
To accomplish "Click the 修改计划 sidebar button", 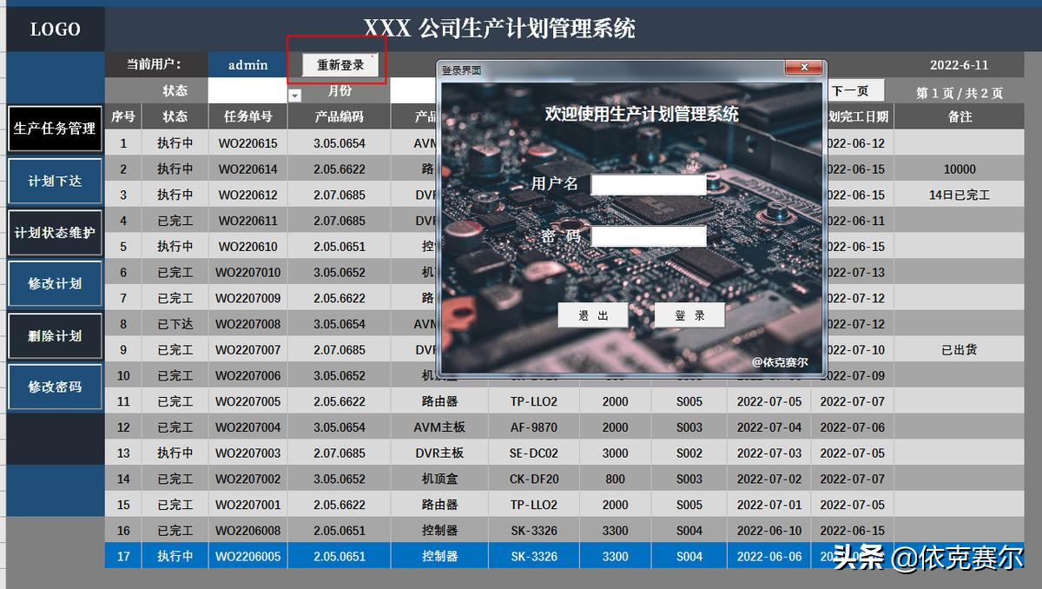I will coord(55,284).
